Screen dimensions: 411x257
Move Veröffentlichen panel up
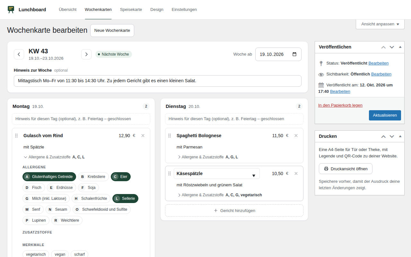pos(383,47)
